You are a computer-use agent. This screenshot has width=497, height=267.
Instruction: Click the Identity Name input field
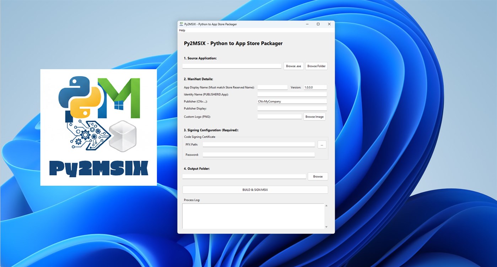pyautogui.click(x=292, y=94)
